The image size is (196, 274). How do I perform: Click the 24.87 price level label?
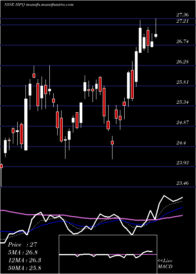182,123
